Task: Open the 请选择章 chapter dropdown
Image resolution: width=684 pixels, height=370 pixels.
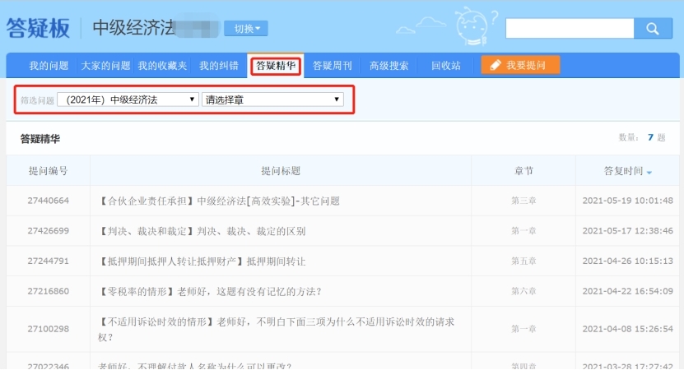Action: pyautogui.click(x=272, y=99)
